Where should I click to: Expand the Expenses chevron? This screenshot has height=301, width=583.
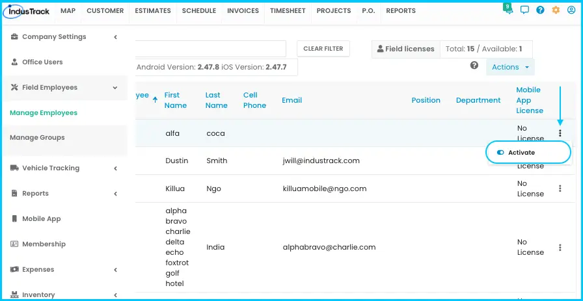(x=116, y=270)
